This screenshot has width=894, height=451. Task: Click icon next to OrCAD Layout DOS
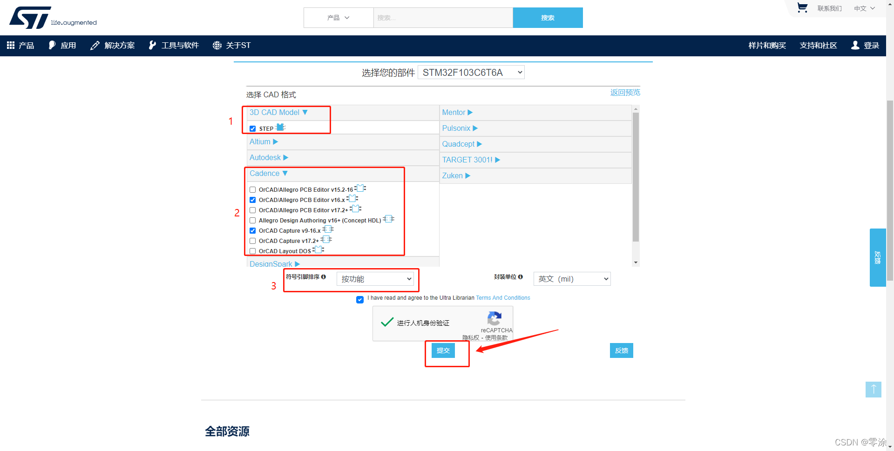pos(318,249)
